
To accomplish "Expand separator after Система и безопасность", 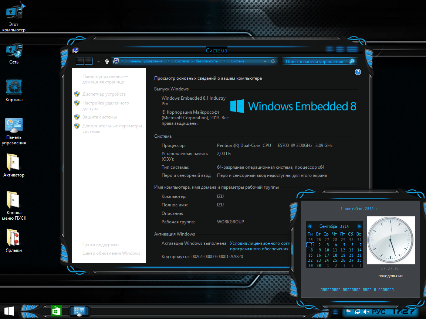I will pyautogui.click(x=224, y=61).
